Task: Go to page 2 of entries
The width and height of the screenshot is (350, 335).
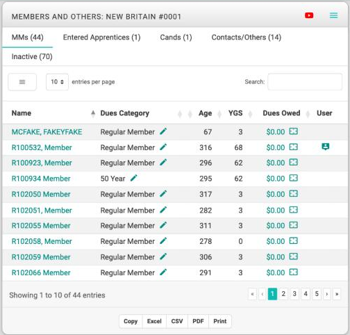Action: (283, 294)
